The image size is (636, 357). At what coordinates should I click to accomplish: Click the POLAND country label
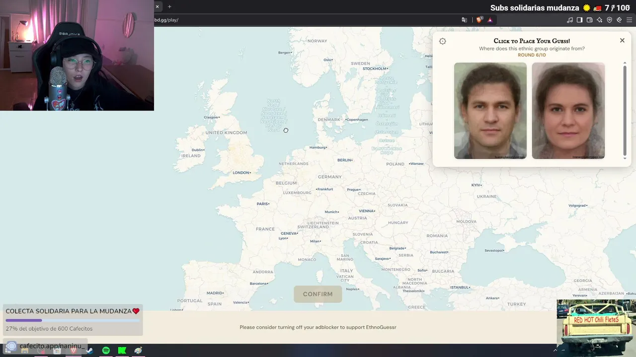[396, 164]
